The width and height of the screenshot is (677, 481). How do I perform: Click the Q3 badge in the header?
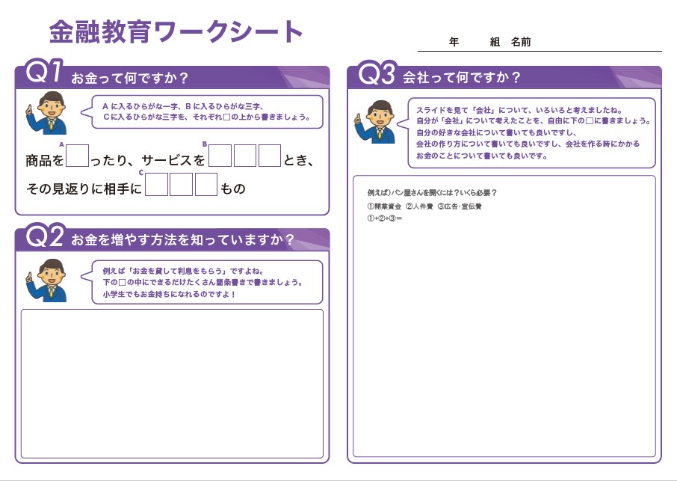(376, 74)
